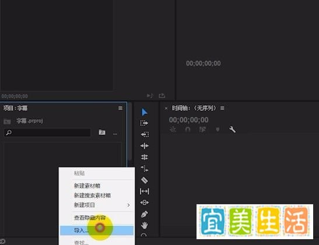Image resolution: width=319 pixels, height=245 pixels.
Task: Toggle linked selection in timeline
Action: 202,129
